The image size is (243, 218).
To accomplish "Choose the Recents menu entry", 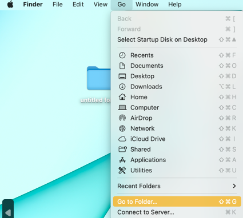I will [177, 55].
